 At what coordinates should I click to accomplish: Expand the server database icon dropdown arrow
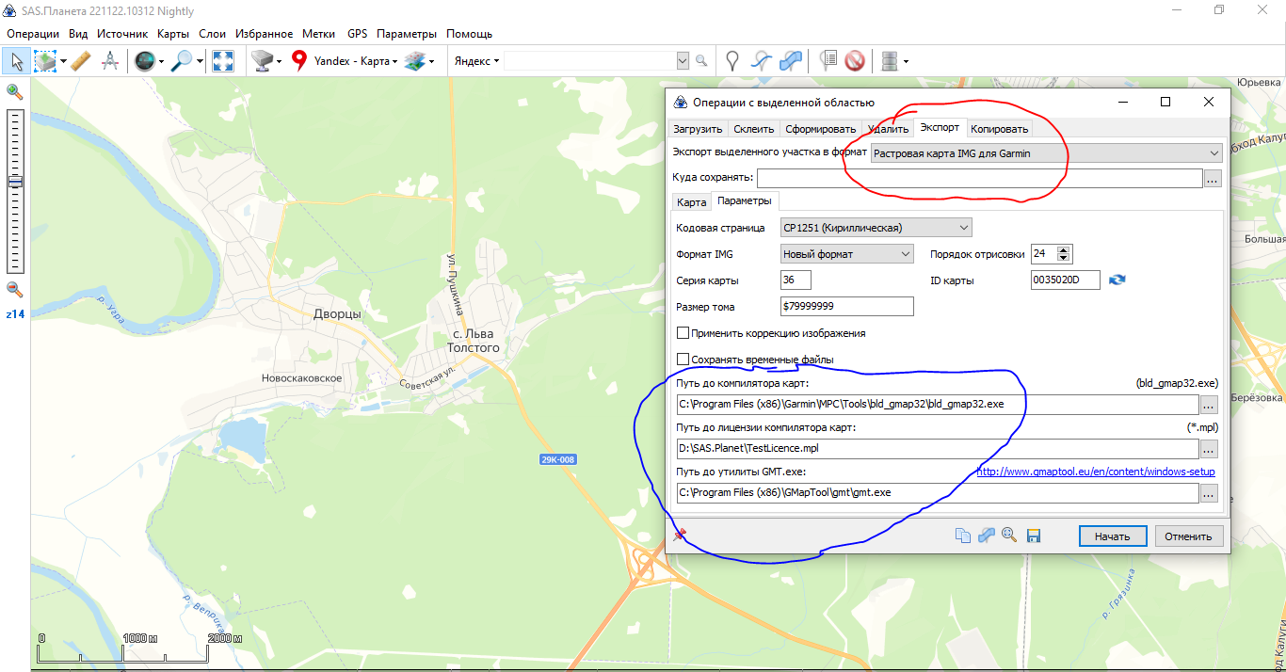(x=906, y=61)
